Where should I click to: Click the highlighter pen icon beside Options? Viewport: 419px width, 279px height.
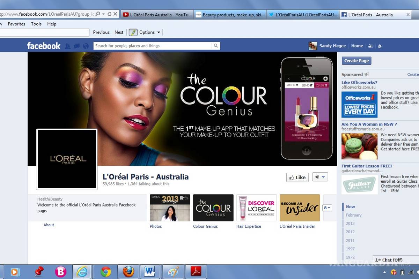pos(133,32)
